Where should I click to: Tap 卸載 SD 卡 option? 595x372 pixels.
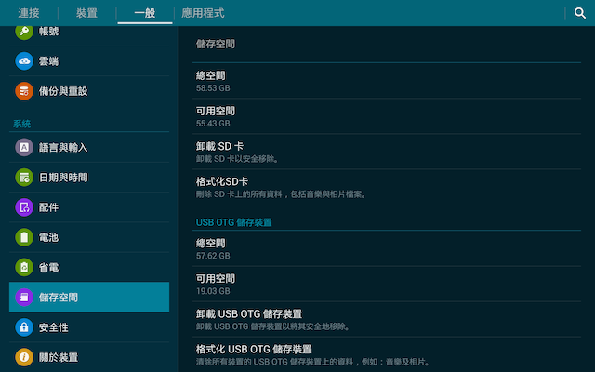387,152
